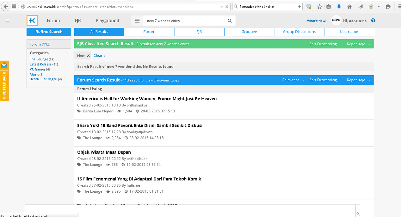Select the All Results tab
Viewport: 401px width, 217px height.
pos(99,32)
